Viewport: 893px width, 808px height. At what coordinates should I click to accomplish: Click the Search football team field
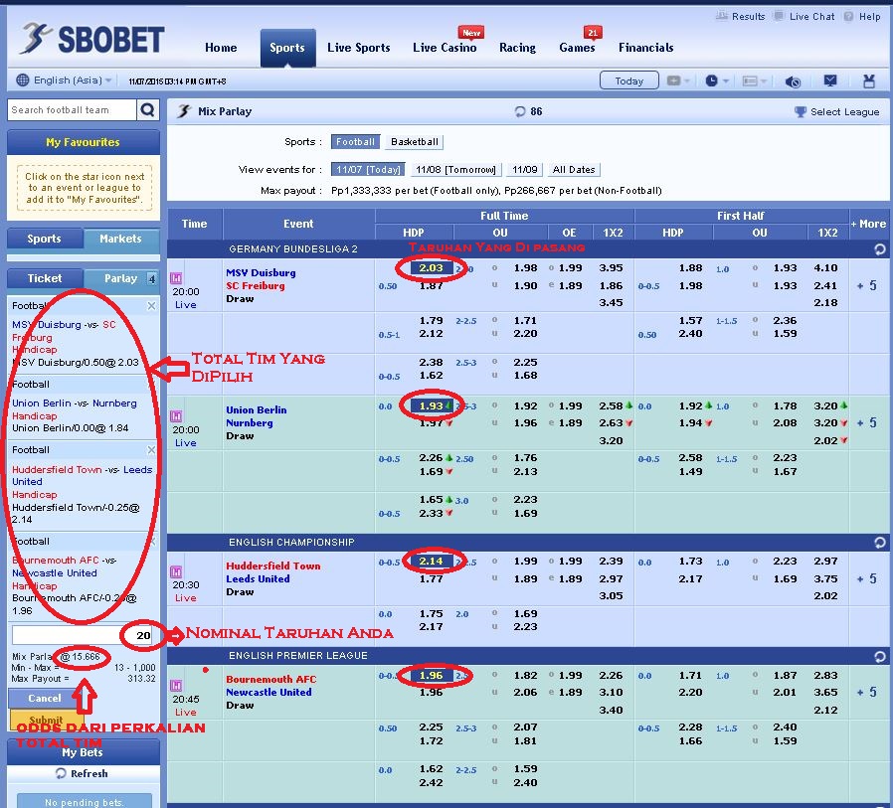coord(73,109)
